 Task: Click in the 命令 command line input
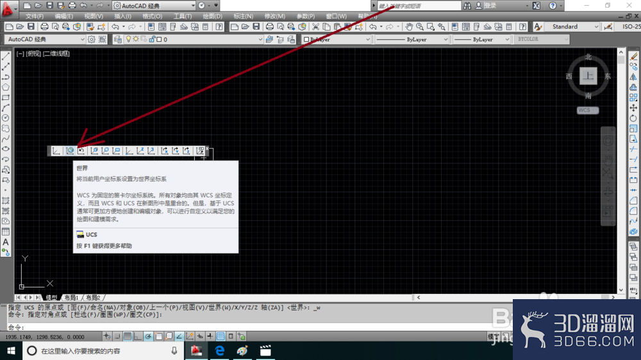[258, 327]
